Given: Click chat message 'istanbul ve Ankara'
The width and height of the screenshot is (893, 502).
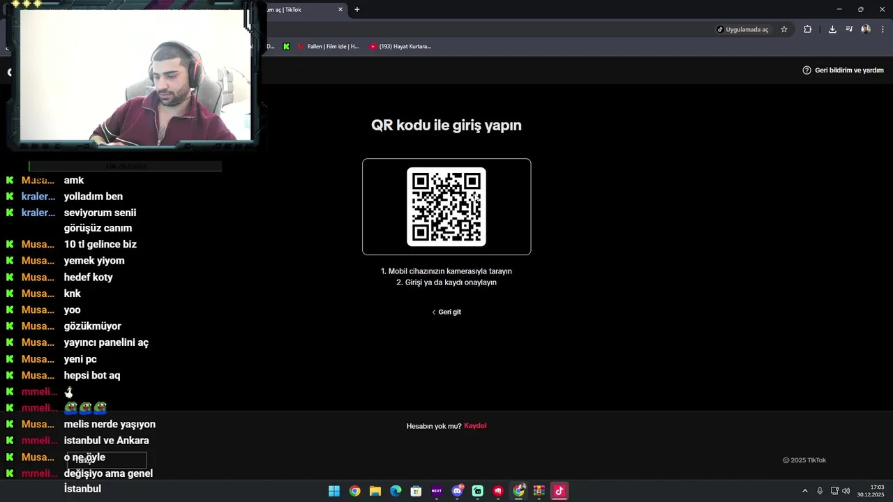Looking at the screenshot, I should click(106, 441).
